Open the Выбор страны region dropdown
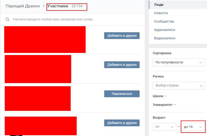Screen dimensions: 207x136 pos(179,85)
